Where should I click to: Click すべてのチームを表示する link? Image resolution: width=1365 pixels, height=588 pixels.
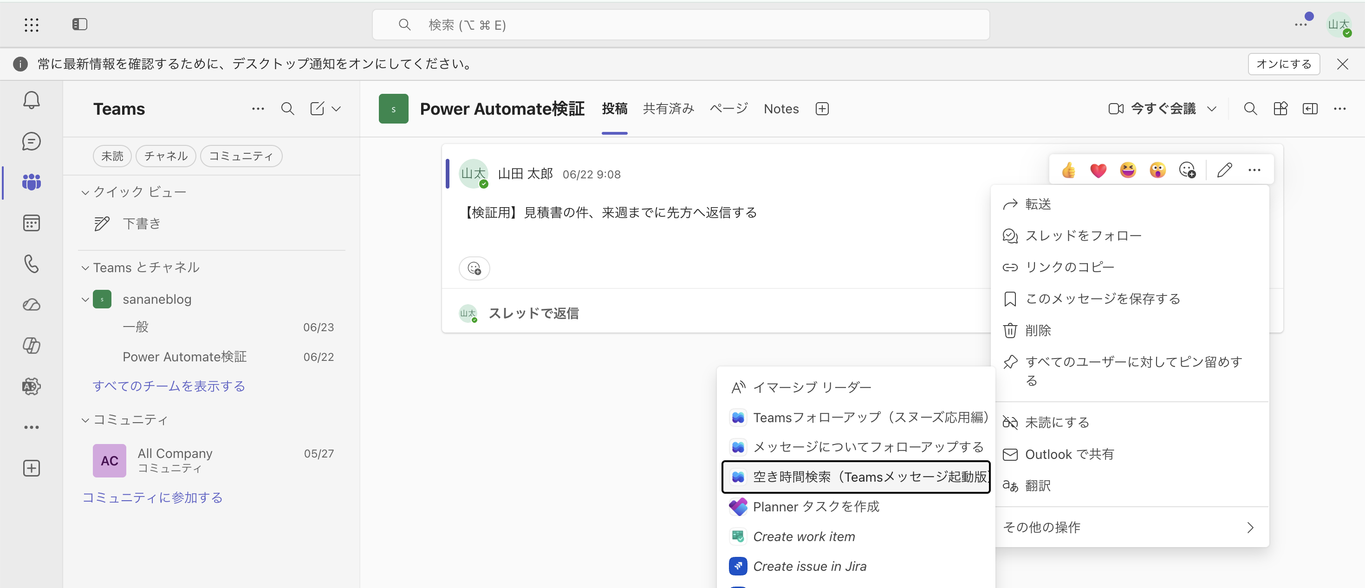[169, 386]
